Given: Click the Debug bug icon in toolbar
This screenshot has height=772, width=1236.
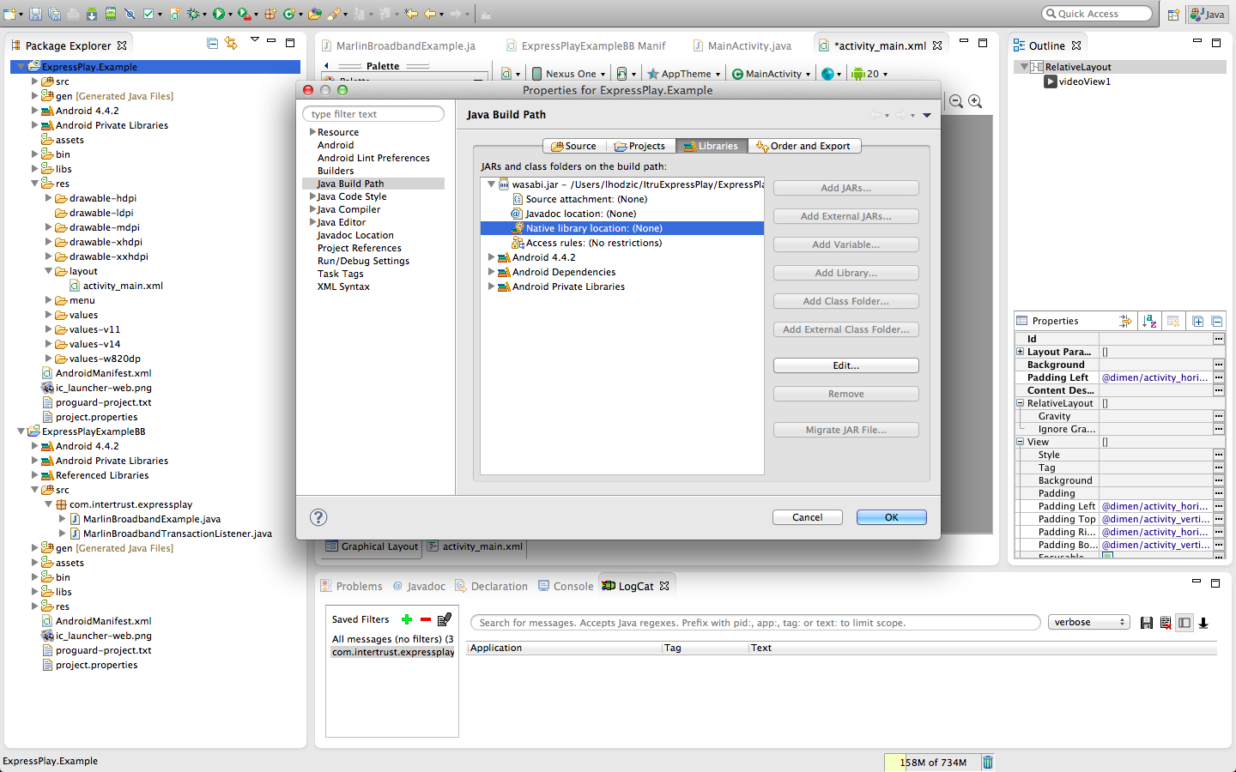Looking at the screenshot, I should [x=193, y=14].
